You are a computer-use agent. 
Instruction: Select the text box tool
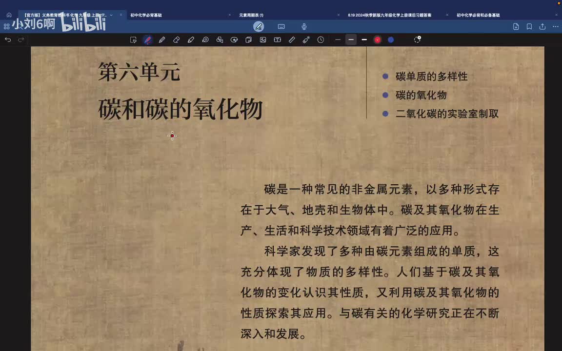pyautogui.click(x=278, y=40)
